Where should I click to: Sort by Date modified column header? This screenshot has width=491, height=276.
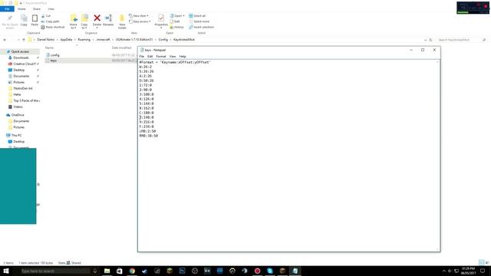pyautogui.click(x=121, y=48)
